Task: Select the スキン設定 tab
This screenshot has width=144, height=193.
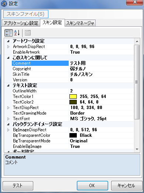Action: coord(52,23)
